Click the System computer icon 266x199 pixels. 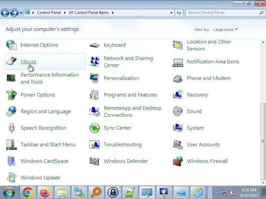[178, 128]
